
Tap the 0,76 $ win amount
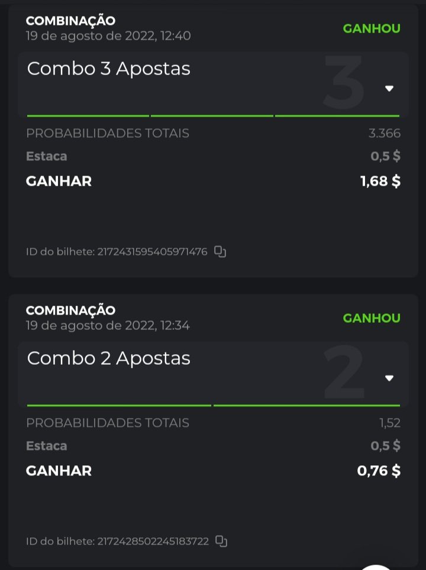[379, 471]
